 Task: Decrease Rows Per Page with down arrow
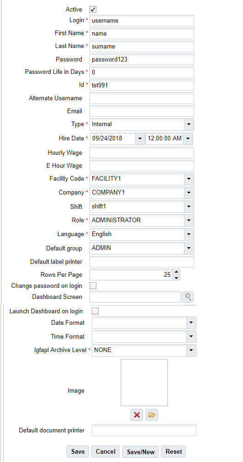click(x=176, y=277)
